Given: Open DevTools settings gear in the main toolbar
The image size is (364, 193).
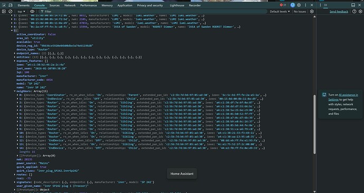Looking at the screenshot, I should pyautogui.click(x=299, y=5).
